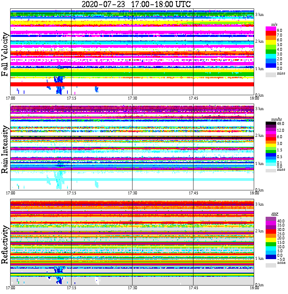Click the black swatch in the mm/hr legend
Image resolution: width=288 pixels, height=294 pixels.
tap(271, 123)
